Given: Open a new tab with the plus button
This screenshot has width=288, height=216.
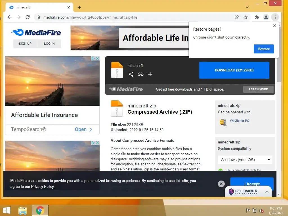Looking at the screenshot, I should click(79, 7).
